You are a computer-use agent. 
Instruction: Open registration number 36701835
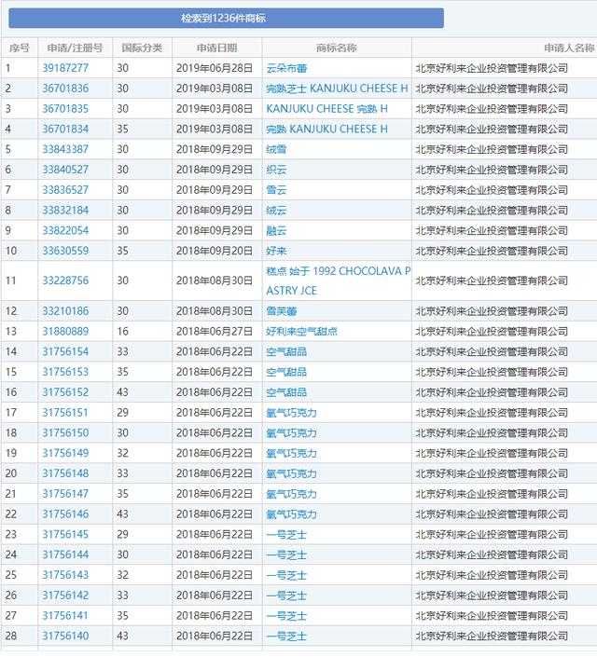coord(65,108)
